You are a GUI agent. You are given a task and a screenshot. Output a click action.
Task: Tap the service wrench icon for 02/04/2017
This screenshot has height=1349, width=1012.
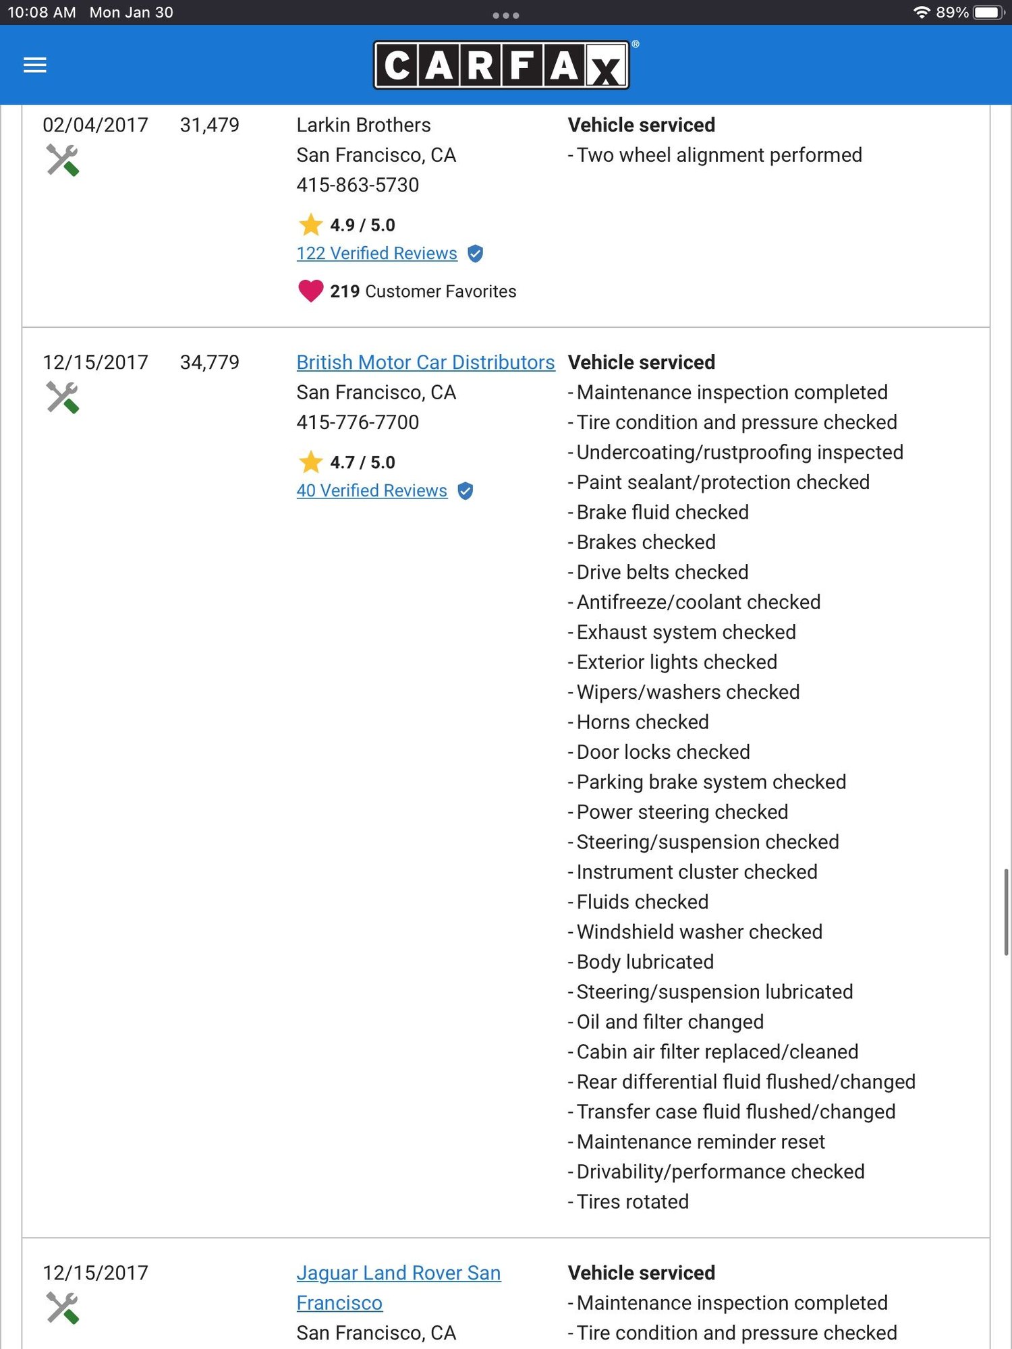click(x=63, y=161)
